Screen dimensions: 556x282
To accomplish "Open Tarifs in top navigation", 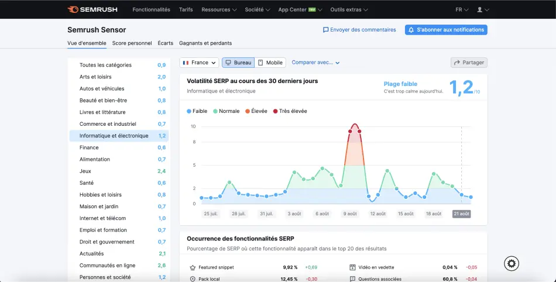I will coord(186,9).
